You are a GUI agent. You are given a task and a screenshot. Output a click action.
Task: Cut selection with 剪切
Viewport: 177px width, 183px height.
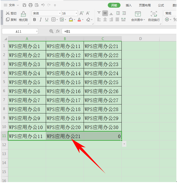pyautogui.click(x=11, y=13)
